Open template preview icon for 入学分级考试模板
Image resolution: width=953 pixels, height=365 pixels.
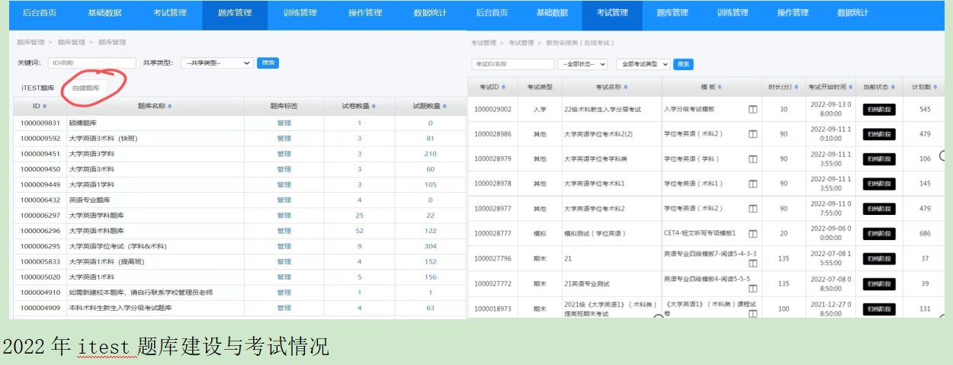pyautogui.click(x=752, y=109)
